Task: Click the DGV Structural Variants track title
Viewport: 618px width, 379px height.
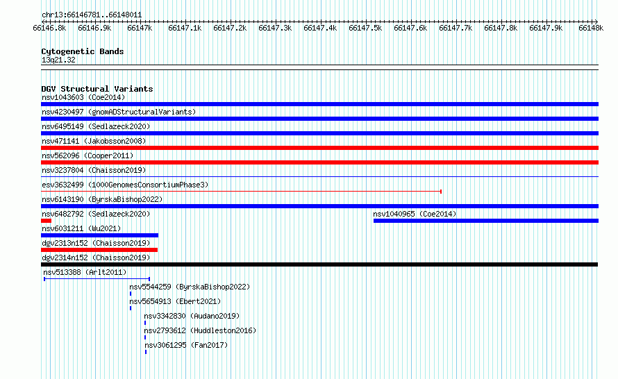Action: click(x=97, y=89)
